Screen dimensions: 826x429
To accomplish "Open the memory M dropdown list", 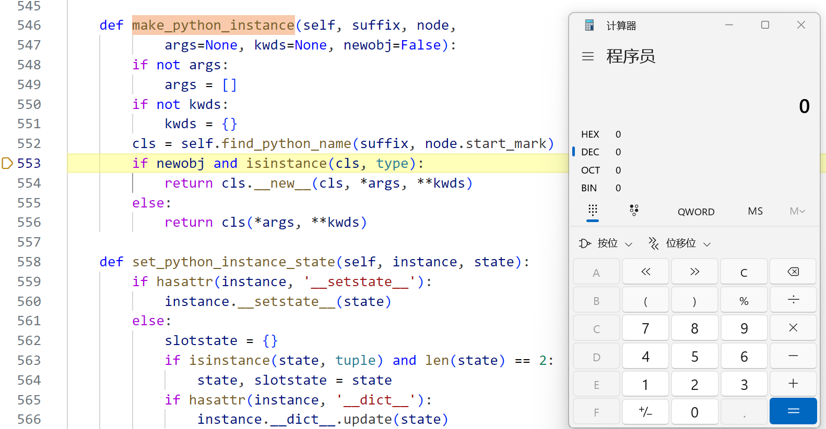I will click(x=797, y=211).
